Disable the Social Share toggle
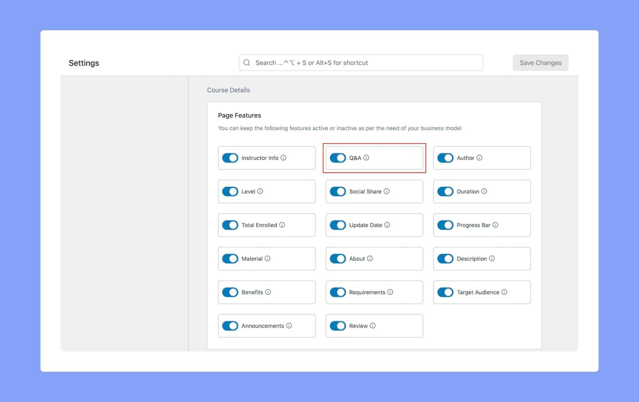 click(338, 191)
